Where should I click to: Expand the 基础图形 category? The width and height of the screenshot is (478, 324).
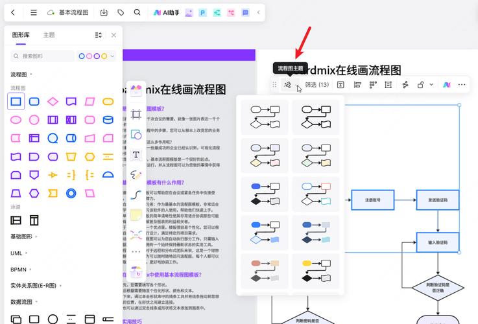[x=24, y=237]
